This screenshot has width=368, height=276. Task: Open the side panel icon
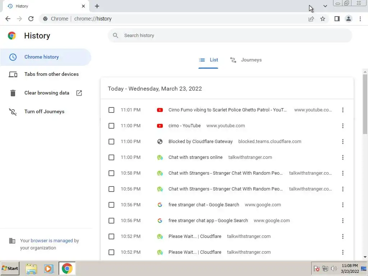pos(337,19)
